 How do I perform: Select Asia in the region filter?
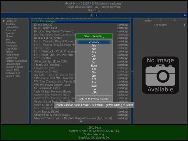click(x=94, y=46)
